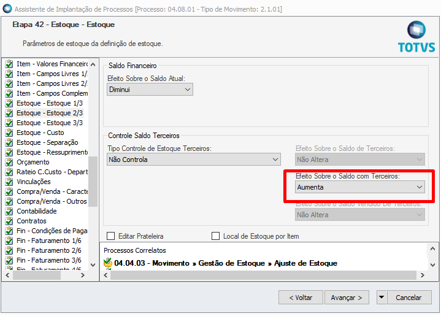The width and height of the screenshot is (441, 316).
Task: Click checkmark icon beside Fin - Condições de Paga
Action: pyautogui.click(x=9, y=231)
